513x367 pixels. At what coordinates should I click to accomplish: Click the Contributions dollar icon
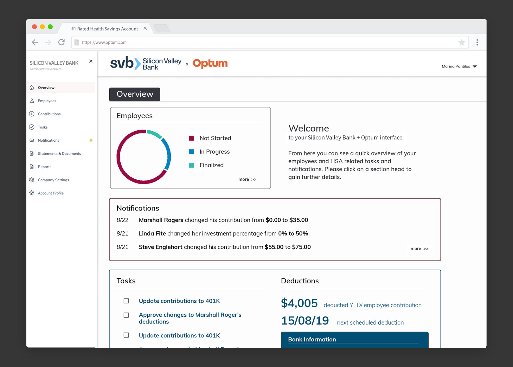(x=32, y=114)
